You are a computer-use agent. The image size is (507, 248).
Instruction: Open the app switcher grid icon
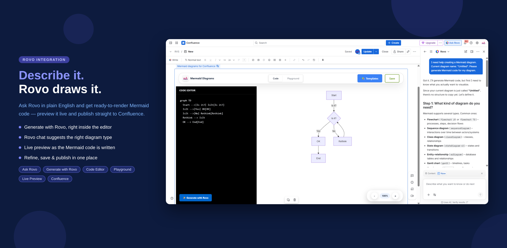(177, 43)
